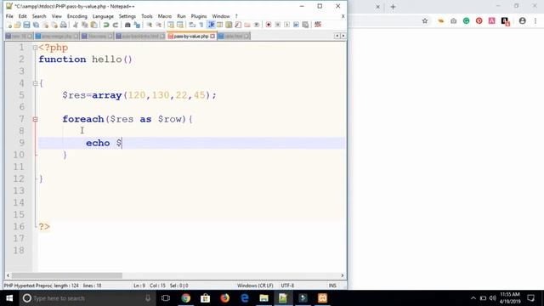Click the Print toolbar icon

pos(63,25)
